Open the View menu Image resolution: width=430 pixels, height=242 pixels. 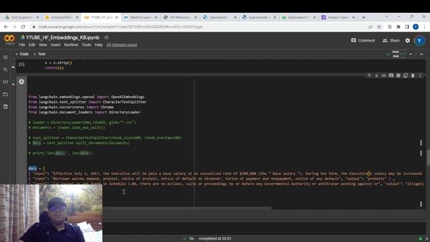pyautogui.click(x=42, y=45)
